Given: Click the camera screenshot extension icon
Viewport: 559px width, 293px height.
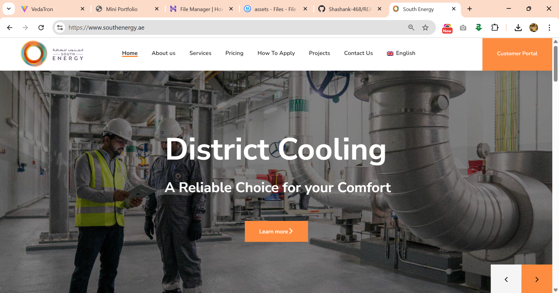Looking at the screenshot, I should pyautogui.click(x=463, y=28).
